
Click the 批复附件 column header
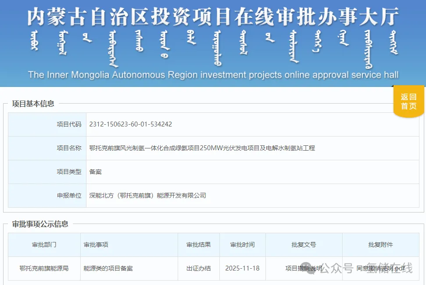[380, 245]
